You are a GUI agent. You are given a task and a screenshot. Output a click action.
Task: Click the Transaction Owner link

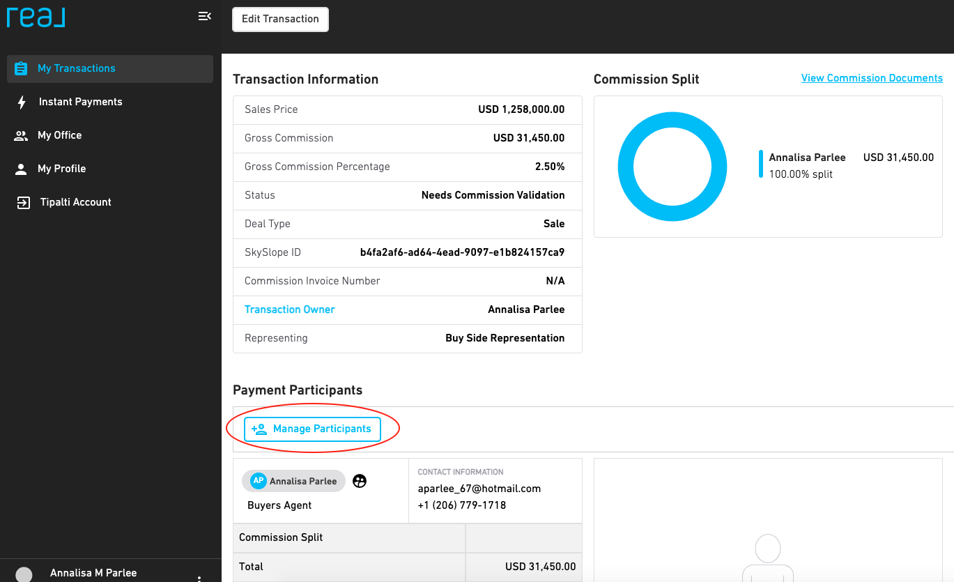pos(290,309)
